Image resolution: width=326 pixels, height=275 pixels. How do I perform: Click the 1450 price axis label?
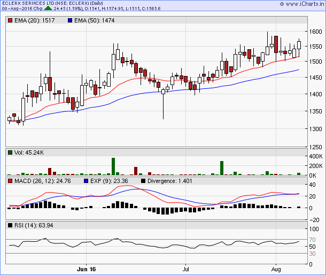pyautogui.click(x=315, y=78)
